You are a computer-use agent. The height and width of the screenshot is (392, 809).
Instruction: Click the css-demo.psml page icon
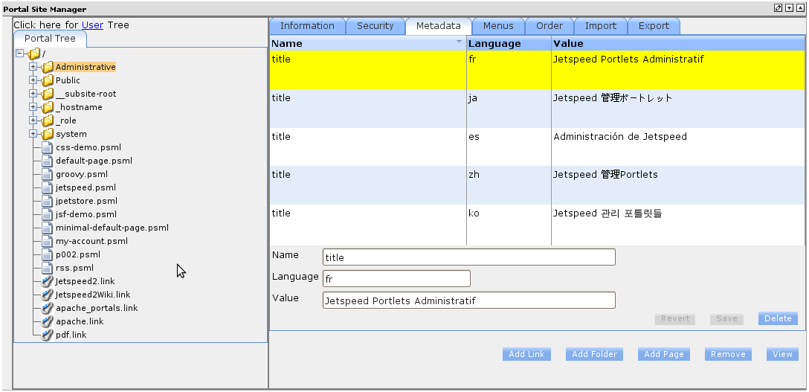tap(48, 148)
